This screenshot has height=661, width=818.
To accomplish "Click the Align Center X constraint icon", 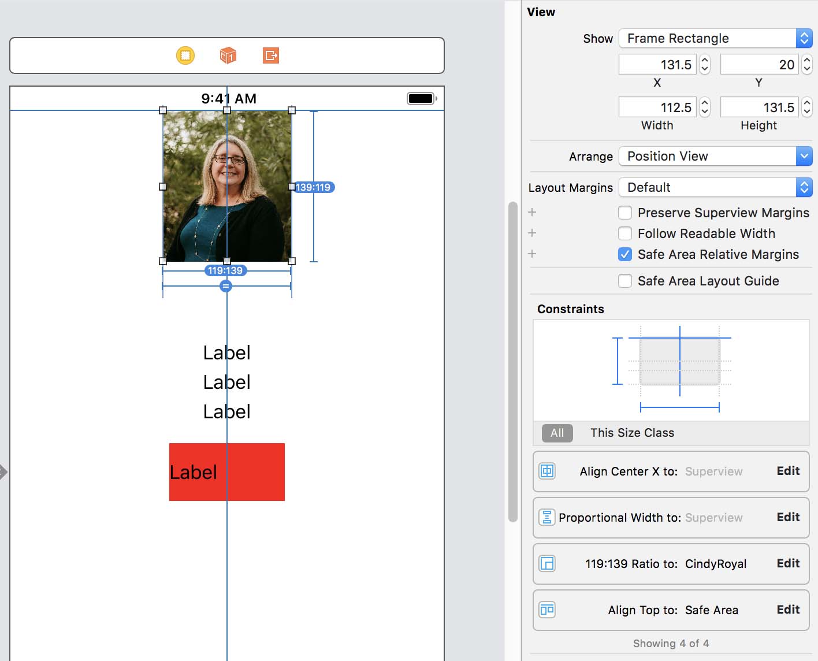I will tap(547, 471).
